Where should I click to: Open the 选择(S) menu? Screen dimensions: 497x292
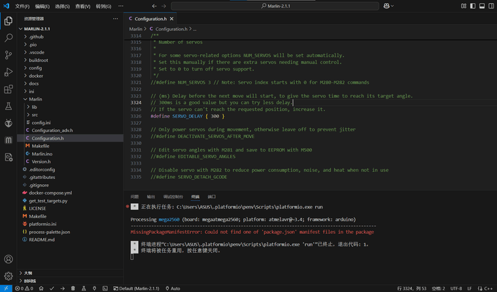point(62,7)
